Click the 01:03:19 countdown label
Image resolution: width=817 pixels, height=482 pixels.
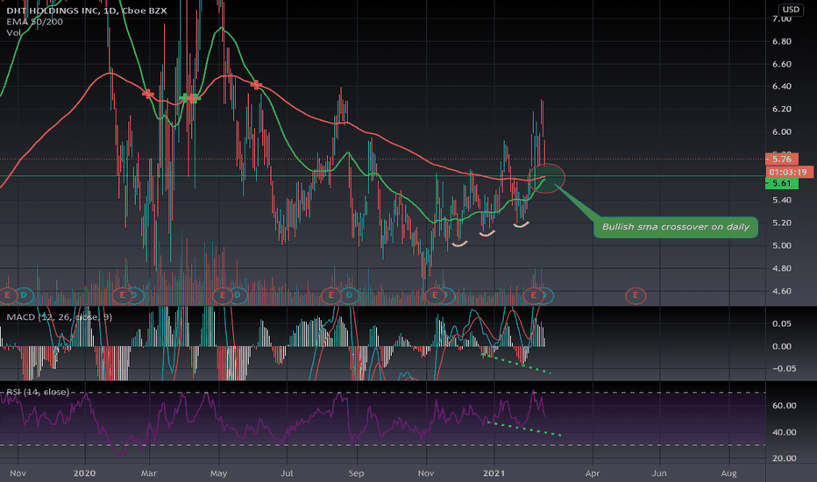click(x=788, y=172)
